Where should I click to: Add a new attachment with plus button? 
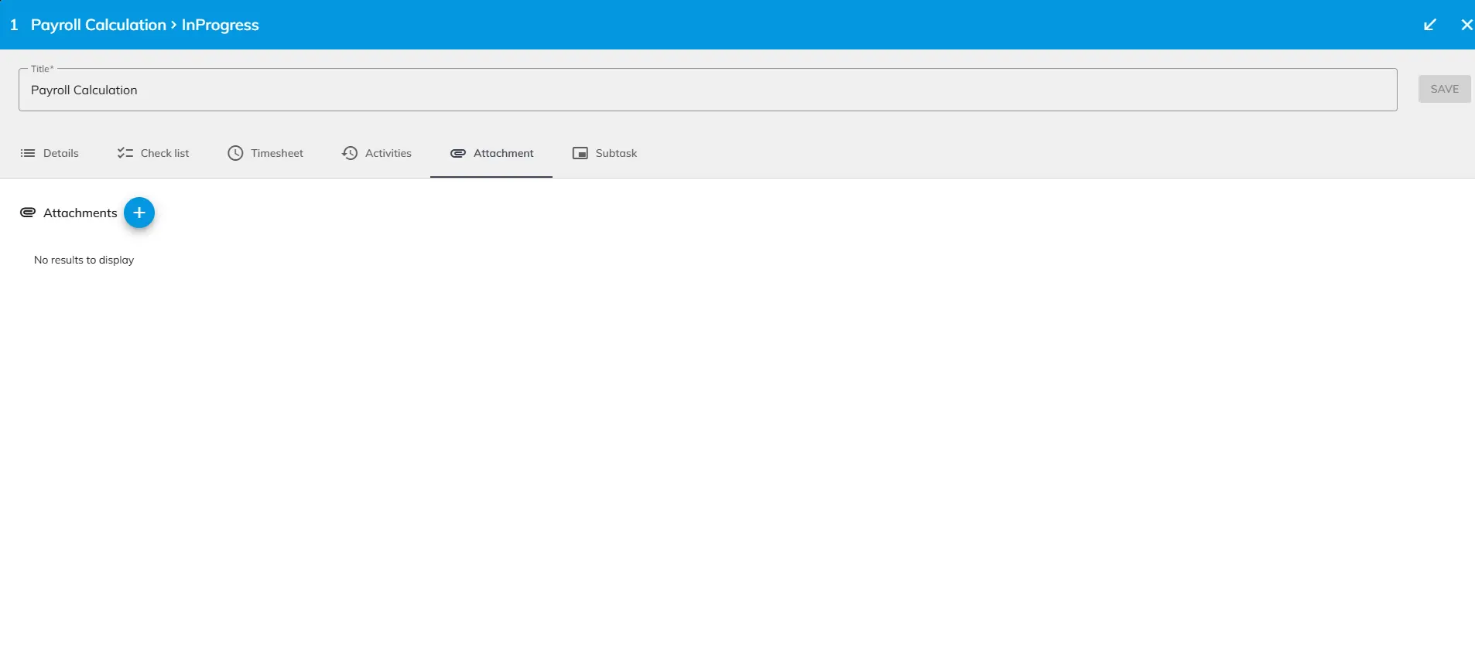click(x=139, y=213)
